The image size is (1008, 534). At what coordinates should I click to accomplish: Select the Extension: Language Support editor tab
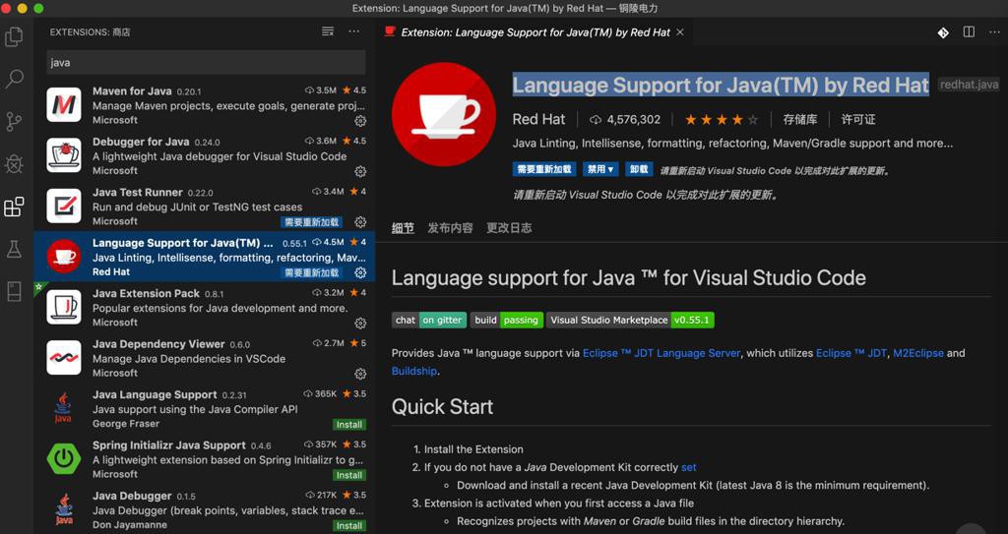pos(535,32)
